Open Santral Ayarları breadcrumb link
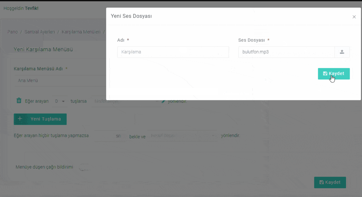This screenshot has height=197, width=362. click(40, 32)
